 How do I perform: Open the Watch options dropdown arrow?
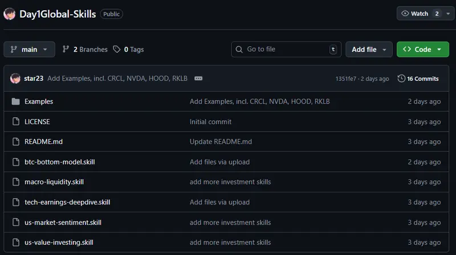448,14
